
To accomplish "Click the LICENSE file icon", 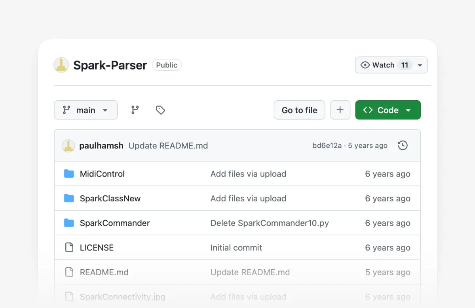I will click(x=69, y=248).
